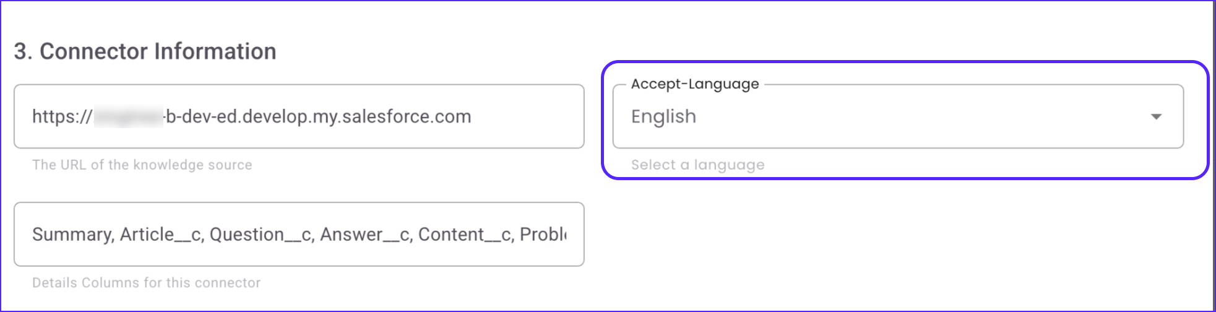Click the blurred part of the URL

point(128,116)
